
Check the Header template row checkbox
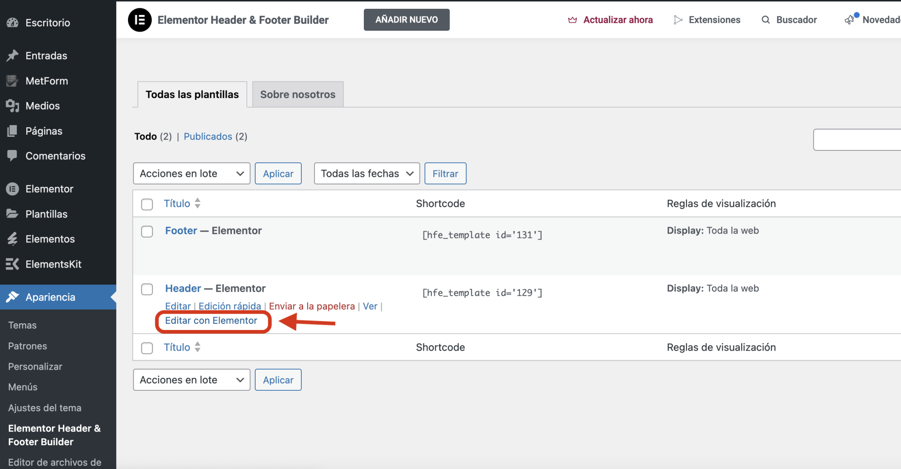tap(147, 289)
